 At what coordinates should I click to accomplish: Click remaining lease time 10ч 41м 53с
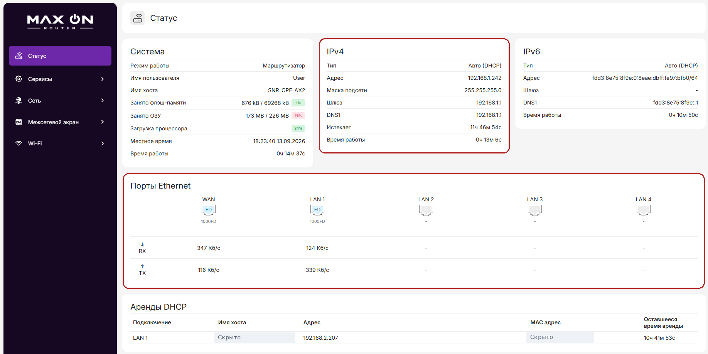(x=659, y=338)
